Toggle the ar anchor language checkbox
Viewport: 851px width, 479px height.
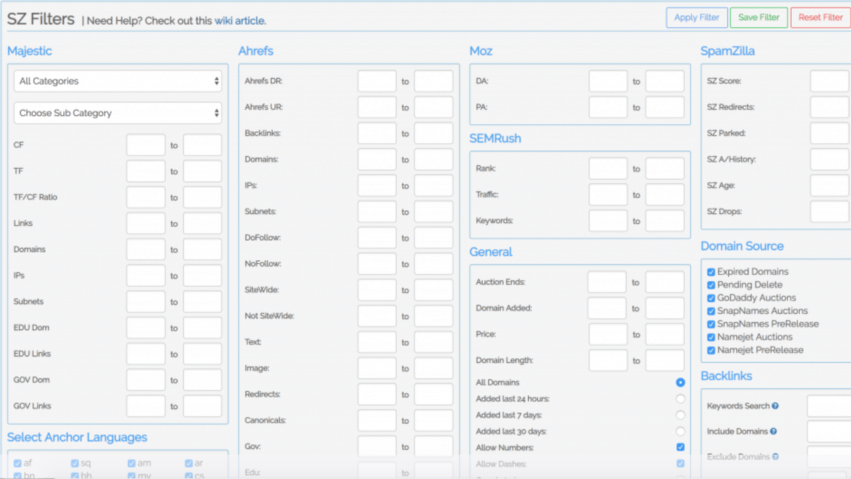coord(189,463)
